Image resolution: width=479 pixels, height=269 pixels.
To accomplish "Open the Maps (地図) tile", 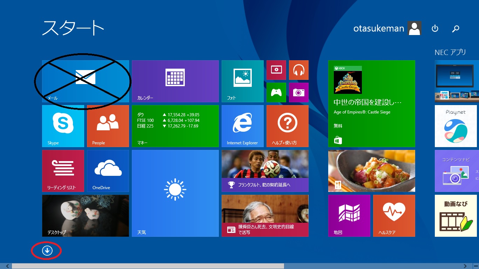I will [349, 216].
